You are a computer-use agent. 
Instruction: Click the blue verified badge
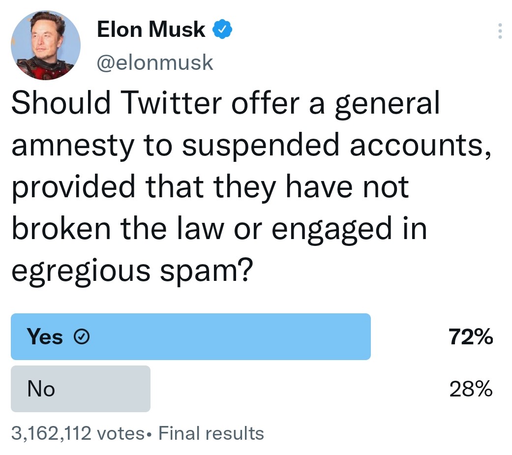(222, 30)
